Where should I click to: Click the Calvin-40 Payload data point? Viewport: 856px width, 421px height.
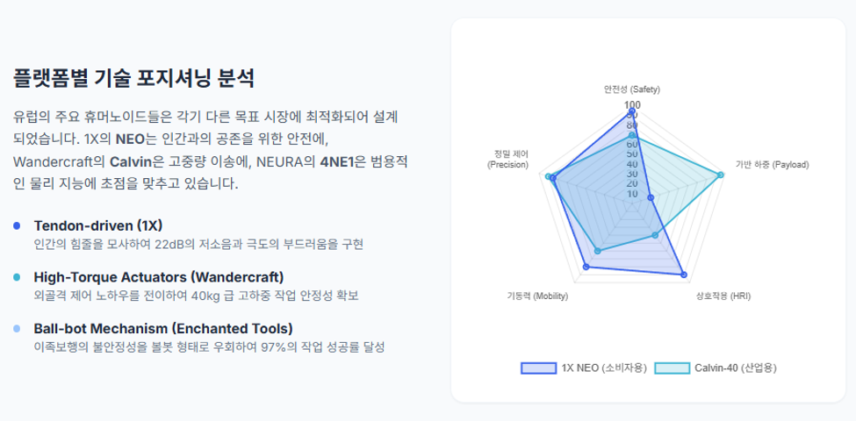pyautogui.click(x=721, y=175)
